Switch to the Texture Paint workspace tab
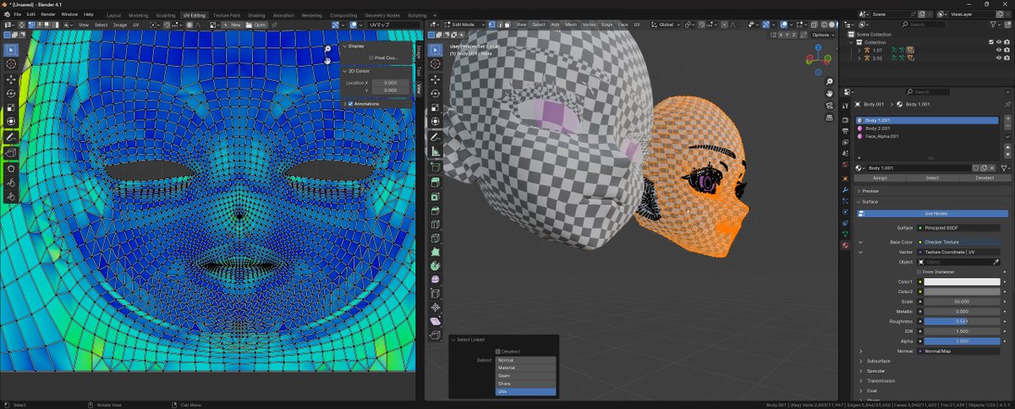 point(226,15)
